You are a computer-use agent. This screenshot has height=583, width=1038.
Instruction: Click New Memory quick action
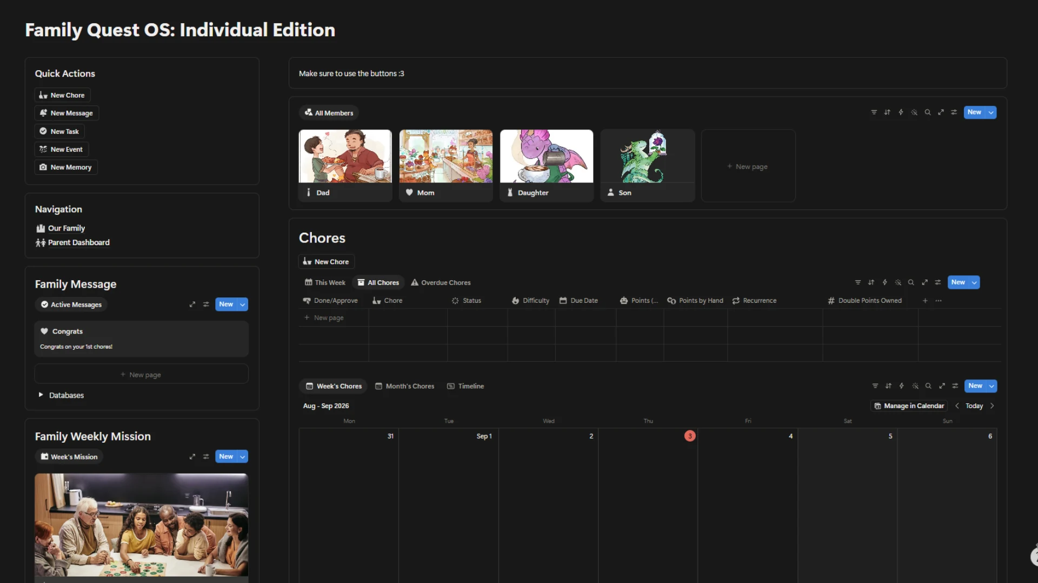pos(66,167)
